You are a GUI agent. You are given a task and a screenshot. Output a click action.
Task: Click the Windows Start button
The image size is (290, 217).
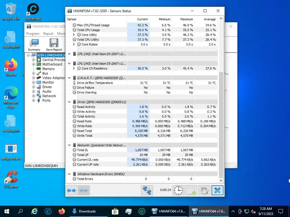pyautogui.click(x=7, y=211)
